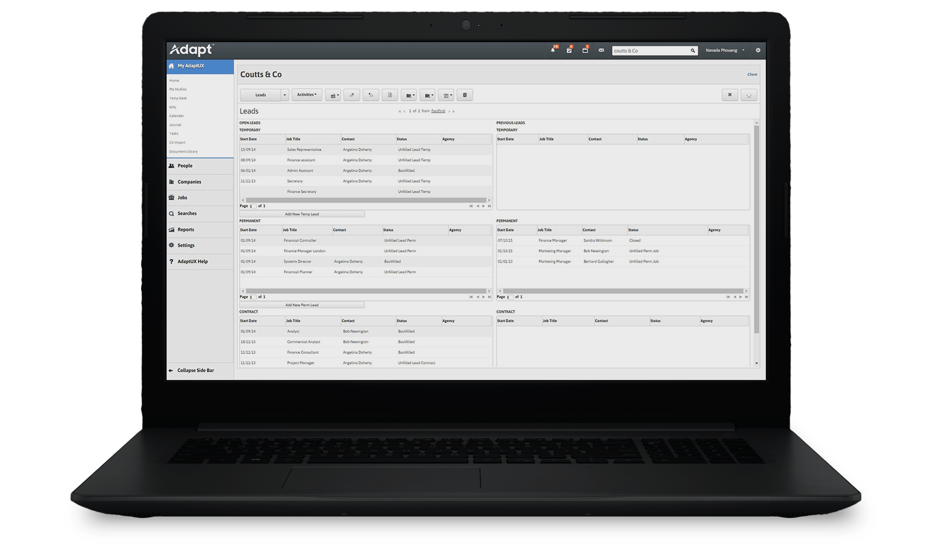Click the Adapt logo
The height and width of the screenshot is (548, 932).
coord(191,50)
